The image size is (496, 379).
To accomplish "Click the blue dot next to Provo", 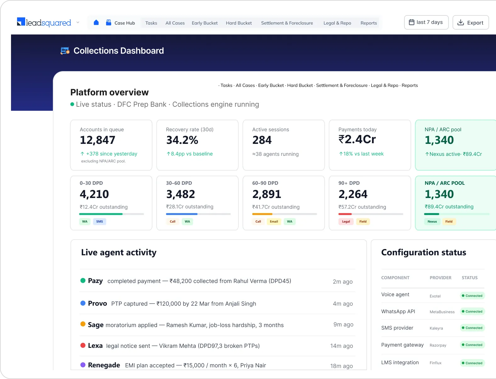I will [x=83, y=303].
